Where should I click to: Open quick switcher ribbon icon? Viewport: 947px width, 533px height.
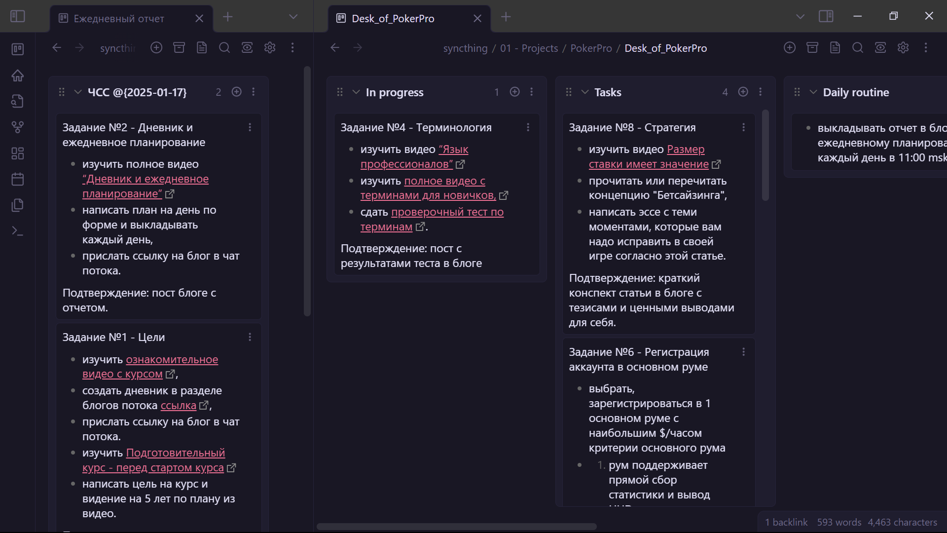18,101
